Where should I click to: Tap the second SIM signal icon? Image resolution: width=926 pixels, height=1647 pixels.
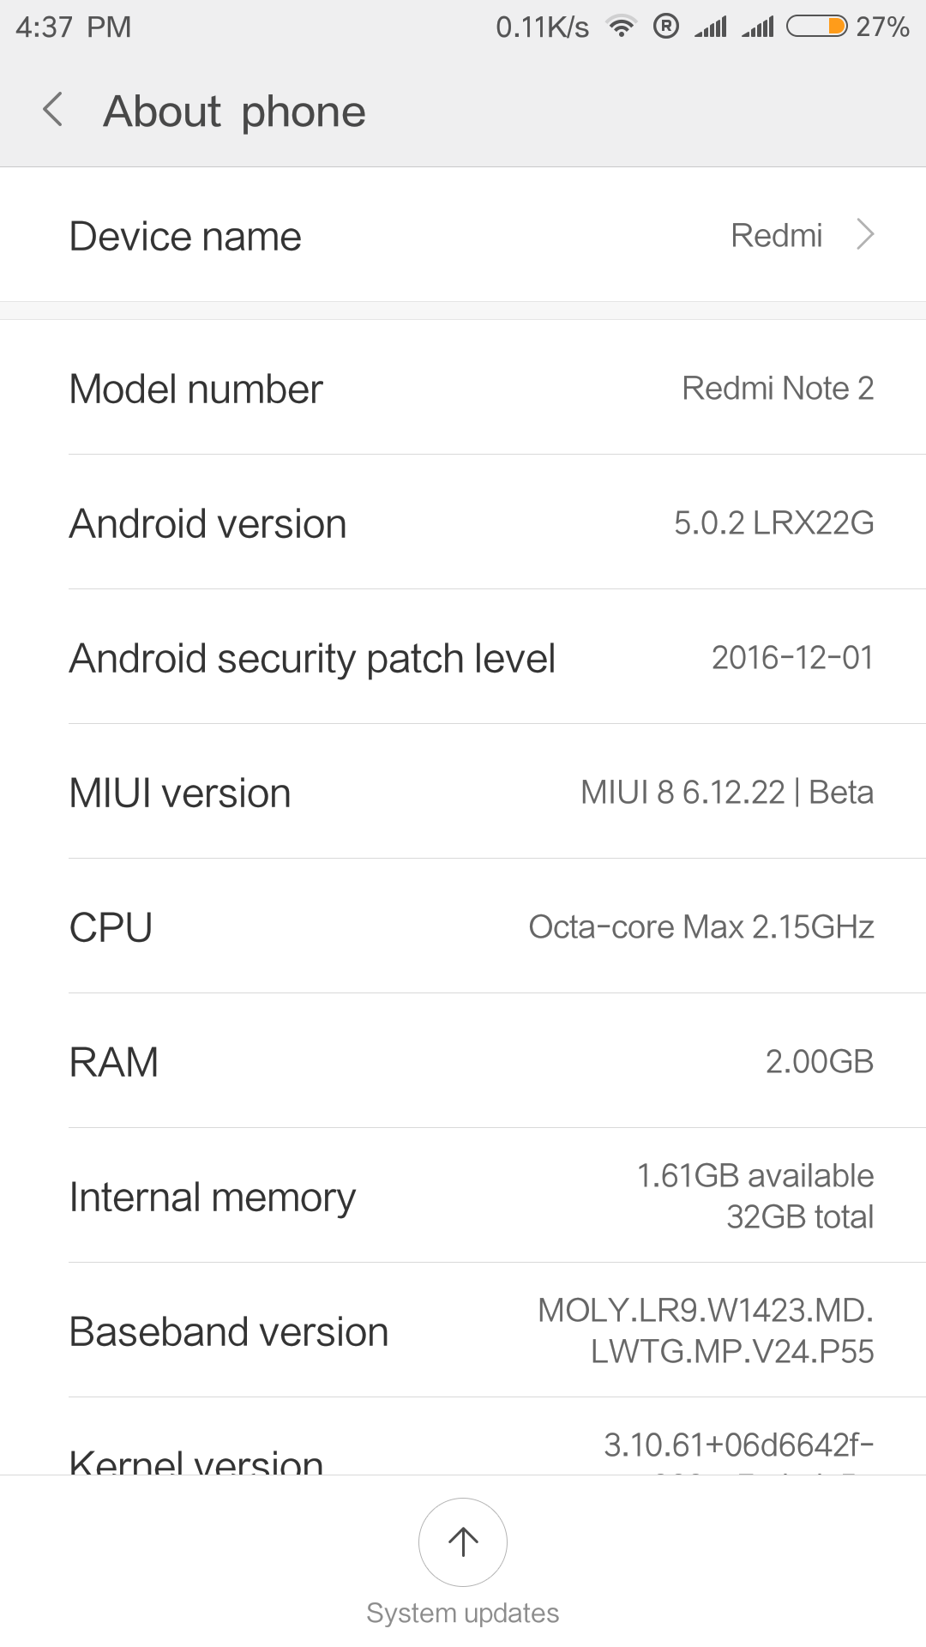coord(758,27)
